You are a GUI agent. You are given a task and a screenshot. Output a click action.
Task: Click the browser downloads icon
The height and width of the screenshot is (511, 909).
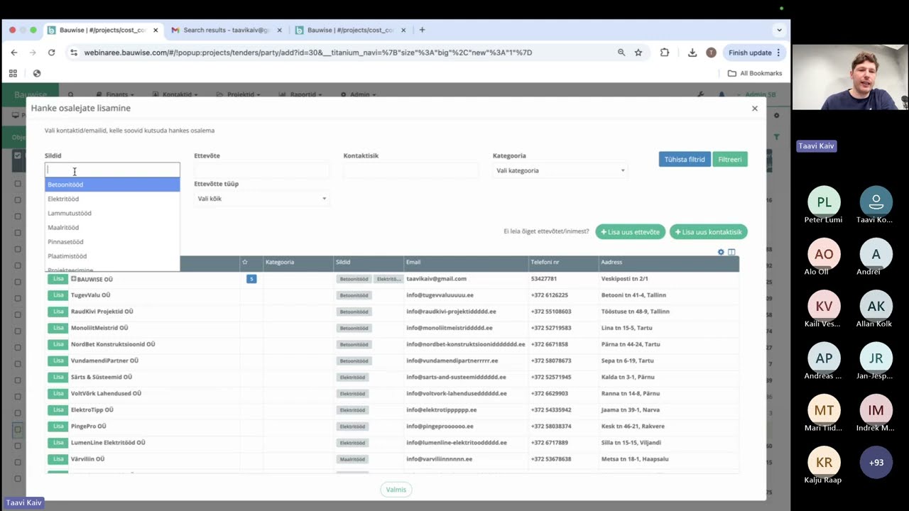(692, 53)
